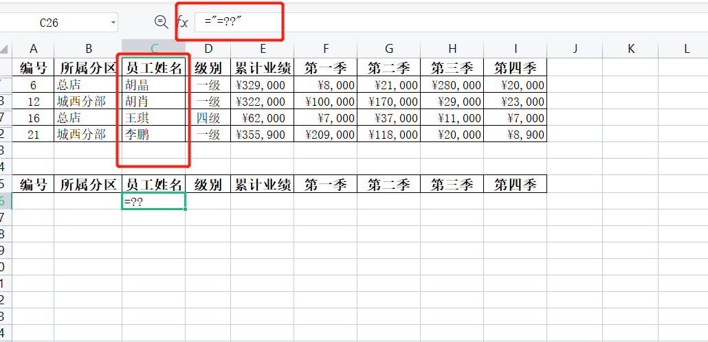Click the cell containing 胡肖
Viewport: 708px width, 342px height.
[154, 102]
